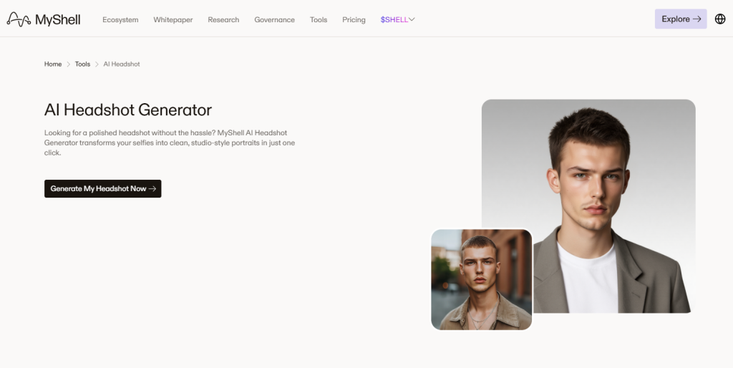The image size is (733, 368).
Task: Click the MyShell wordmark text
Action: click(58, 20)
